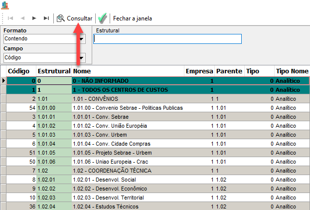310x210 pixels.
Task: Click the Fechar a janela button
Action: [132, 18]
